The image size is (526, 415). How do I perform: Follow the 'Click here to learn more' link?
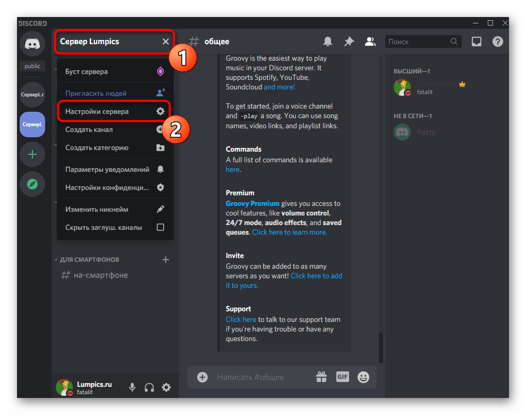[290, 232]
